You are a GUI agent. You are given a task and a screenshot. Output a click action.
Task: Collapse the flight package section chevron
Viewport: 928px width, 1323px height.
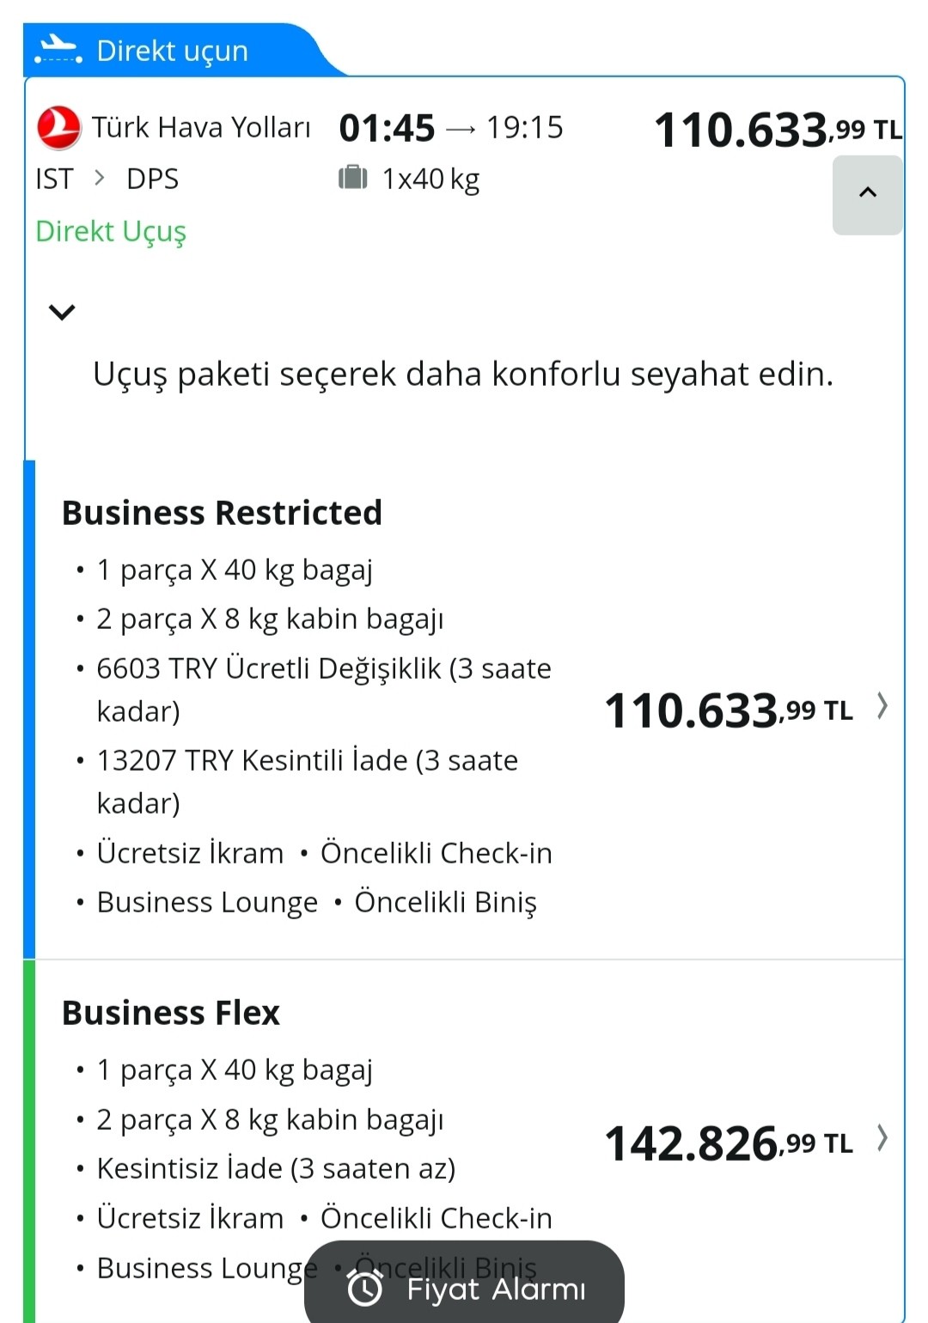pyautogui.click(x=62, y=312)
